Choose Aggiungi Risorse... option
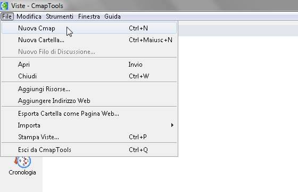298x192 pixels. tap(89, 89)
